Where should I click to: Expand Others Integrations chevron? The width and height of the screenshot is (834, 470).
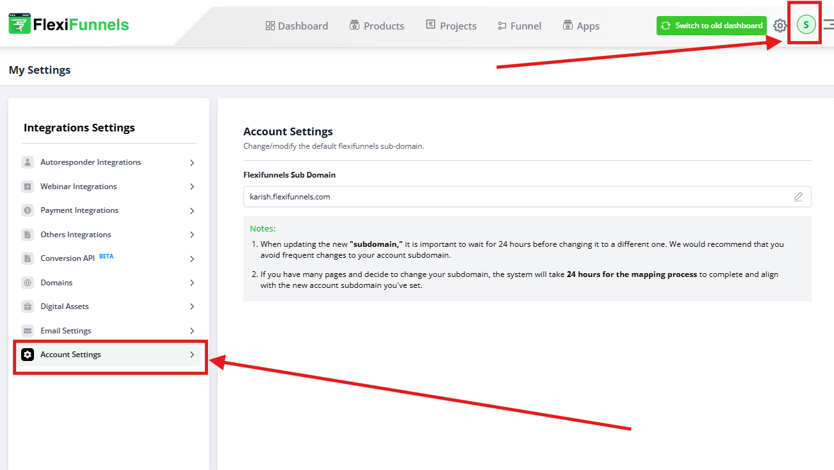pos(192,235)
